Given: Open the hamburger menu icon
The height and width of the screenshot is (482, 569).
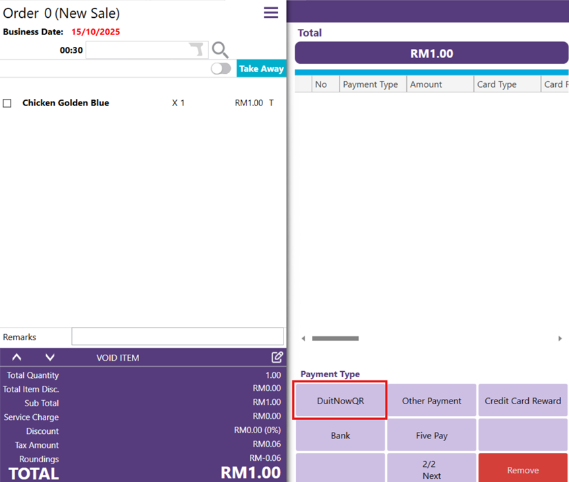Looking at the screenshot, I should [x=271, y=13].
